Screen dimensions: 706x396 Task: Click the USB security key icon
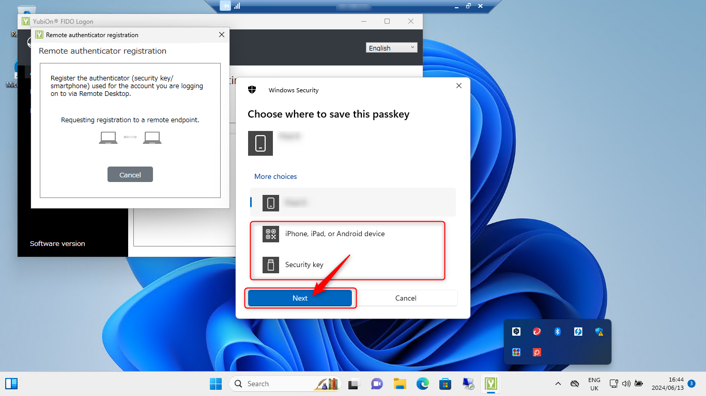(271, 265)
